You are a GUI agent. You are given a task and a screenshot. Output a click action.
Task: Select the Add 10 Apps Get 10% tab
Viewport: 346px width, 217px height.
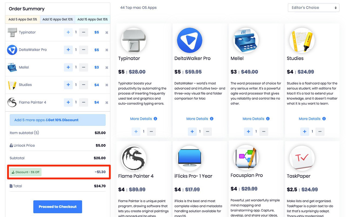[x=58, y=19]
